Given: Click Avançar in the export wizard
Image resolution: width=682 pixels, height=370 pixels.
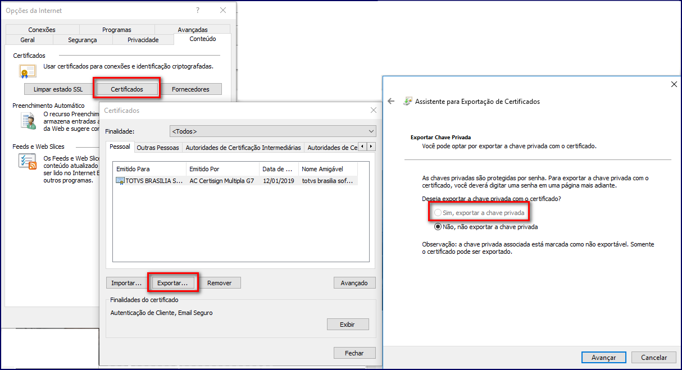Looking at the screenshot, I should coord(603,357).
